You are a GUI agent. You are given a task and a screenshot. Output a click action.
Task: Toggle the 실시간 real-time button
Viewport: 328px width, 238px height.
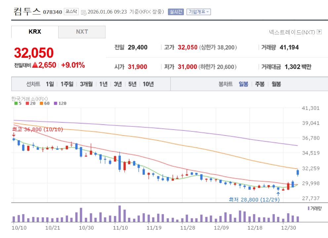(176, 12)
